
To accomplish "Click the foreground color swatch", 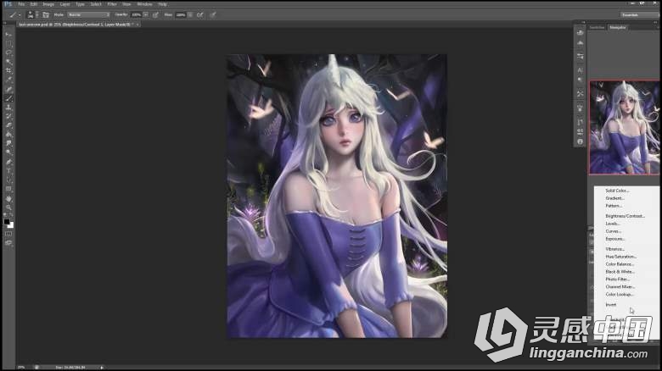I will [x=7, y=222].
